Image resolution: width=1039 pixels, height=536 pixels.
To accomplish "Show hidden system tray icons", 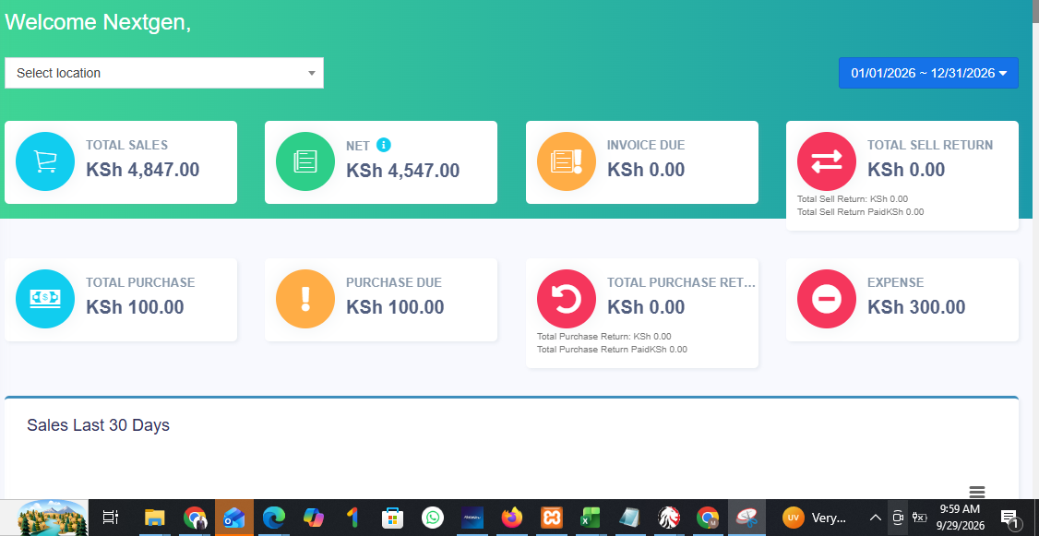I will coord(876,518).
